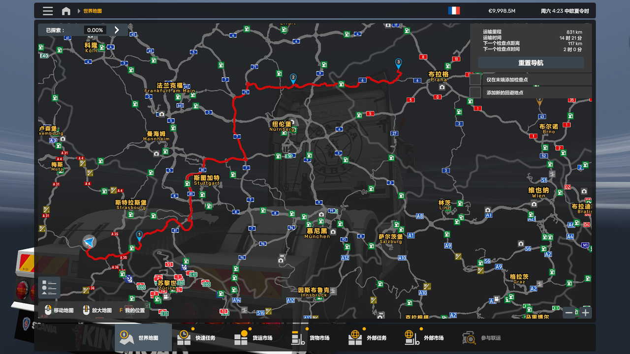The width and height of the screenshot is (630, 354).
Task: Select the player position arrow on map
Action: point(89,242)
